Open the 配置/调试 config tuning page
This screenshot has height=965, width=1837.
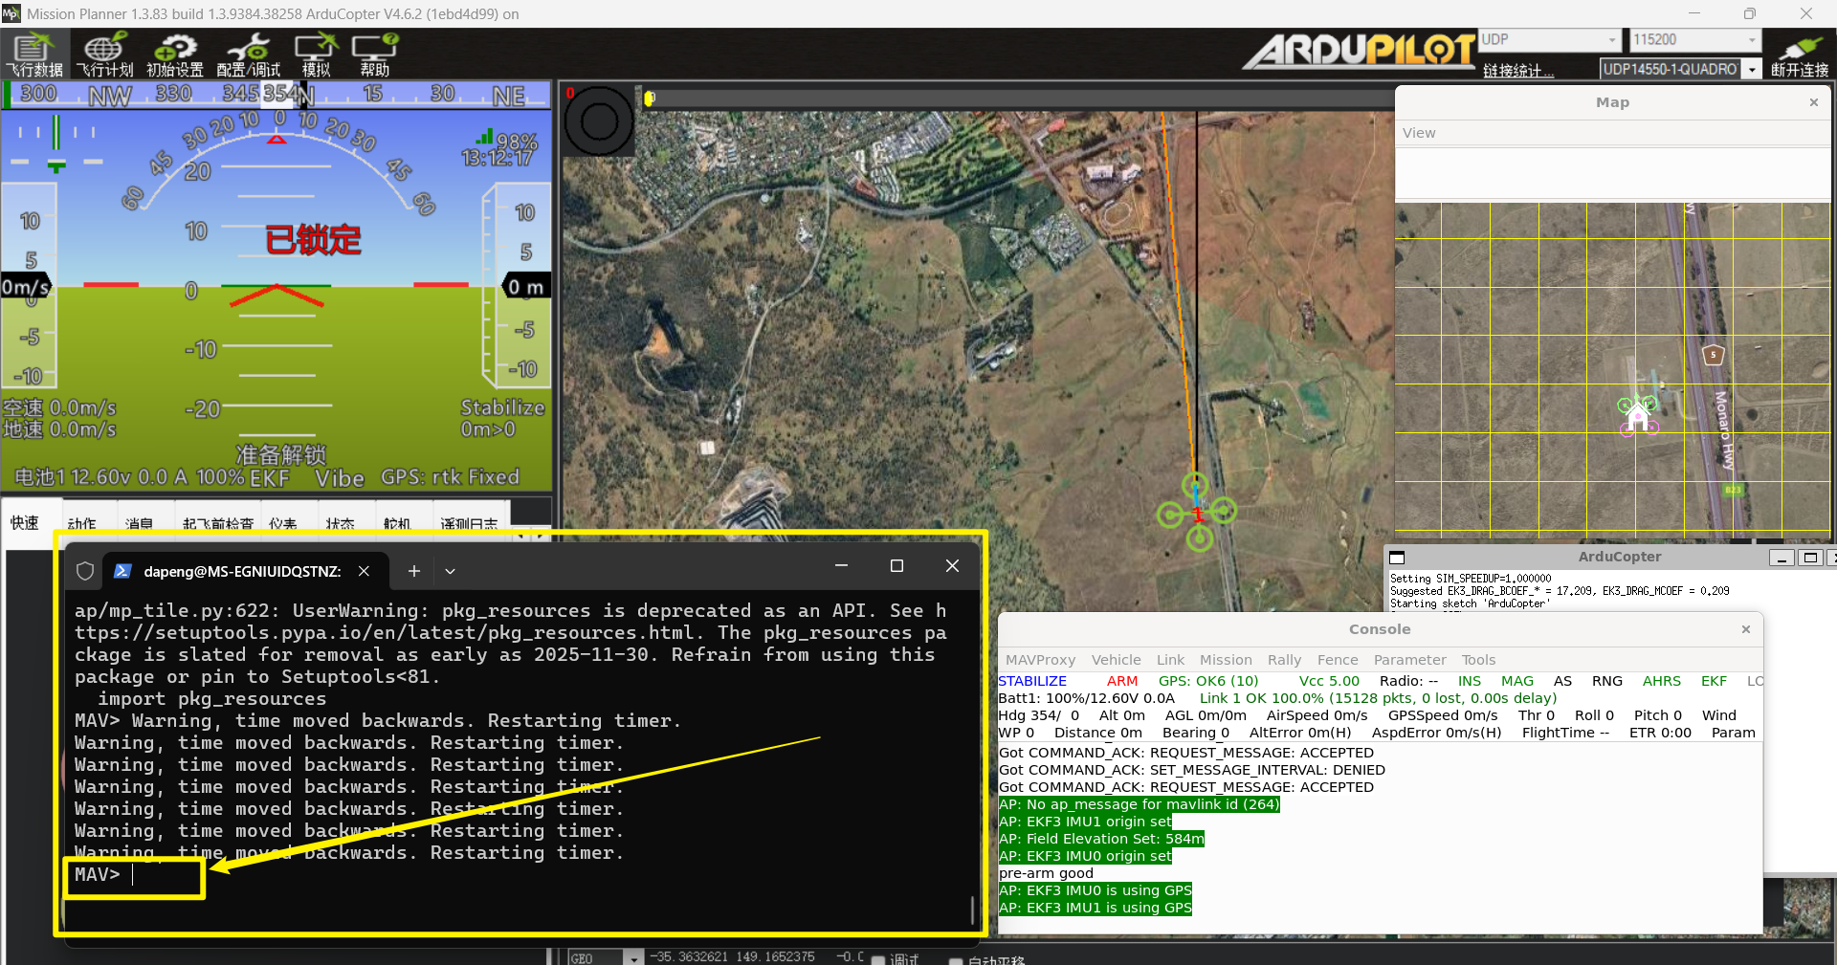248,55
